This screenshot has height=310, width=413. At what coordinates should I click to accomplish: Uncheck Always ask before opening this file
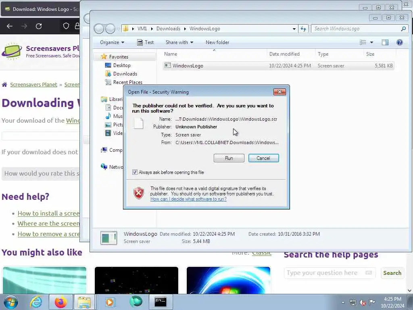click(x=135, y=172)
